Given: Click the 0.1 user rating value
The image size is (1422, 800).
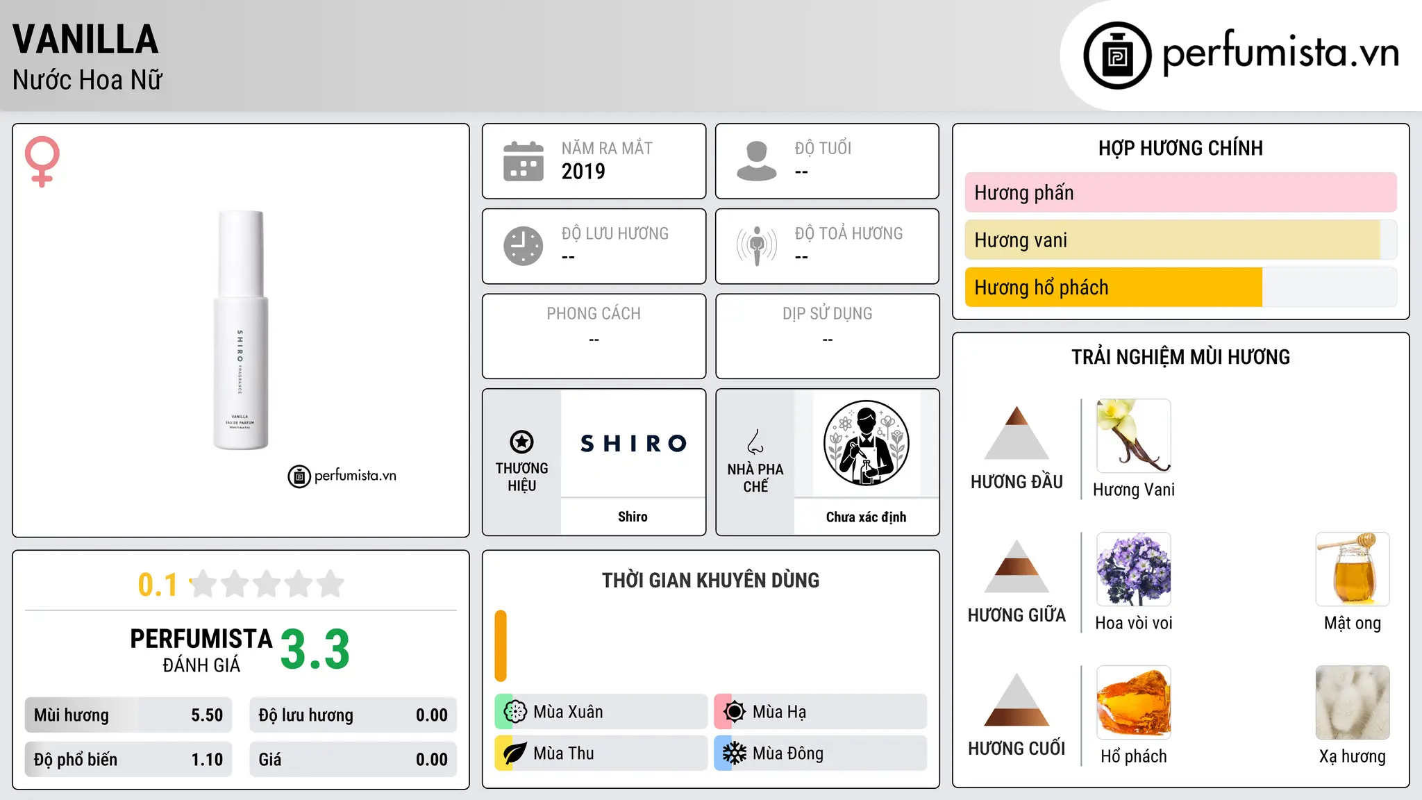Looking at the screenshot, I should click(x=158, y=585).
